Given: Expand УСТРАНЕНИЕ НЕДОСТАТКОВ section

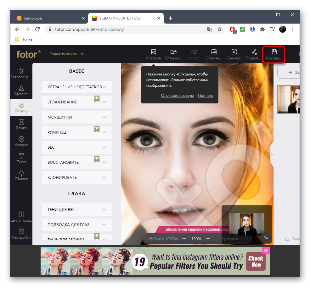Looking at the screenshot, I should [77, 87].
